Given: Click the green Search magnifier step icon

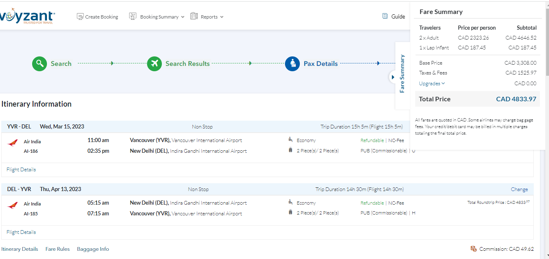Looking at the screenshot, I should click(40, 63).
